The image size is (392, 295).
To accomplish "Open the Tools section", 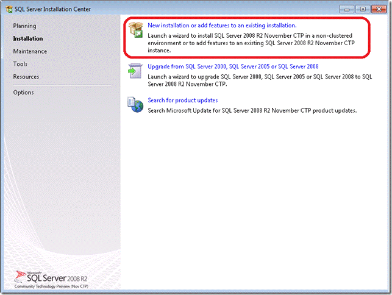I will [20, 64].
